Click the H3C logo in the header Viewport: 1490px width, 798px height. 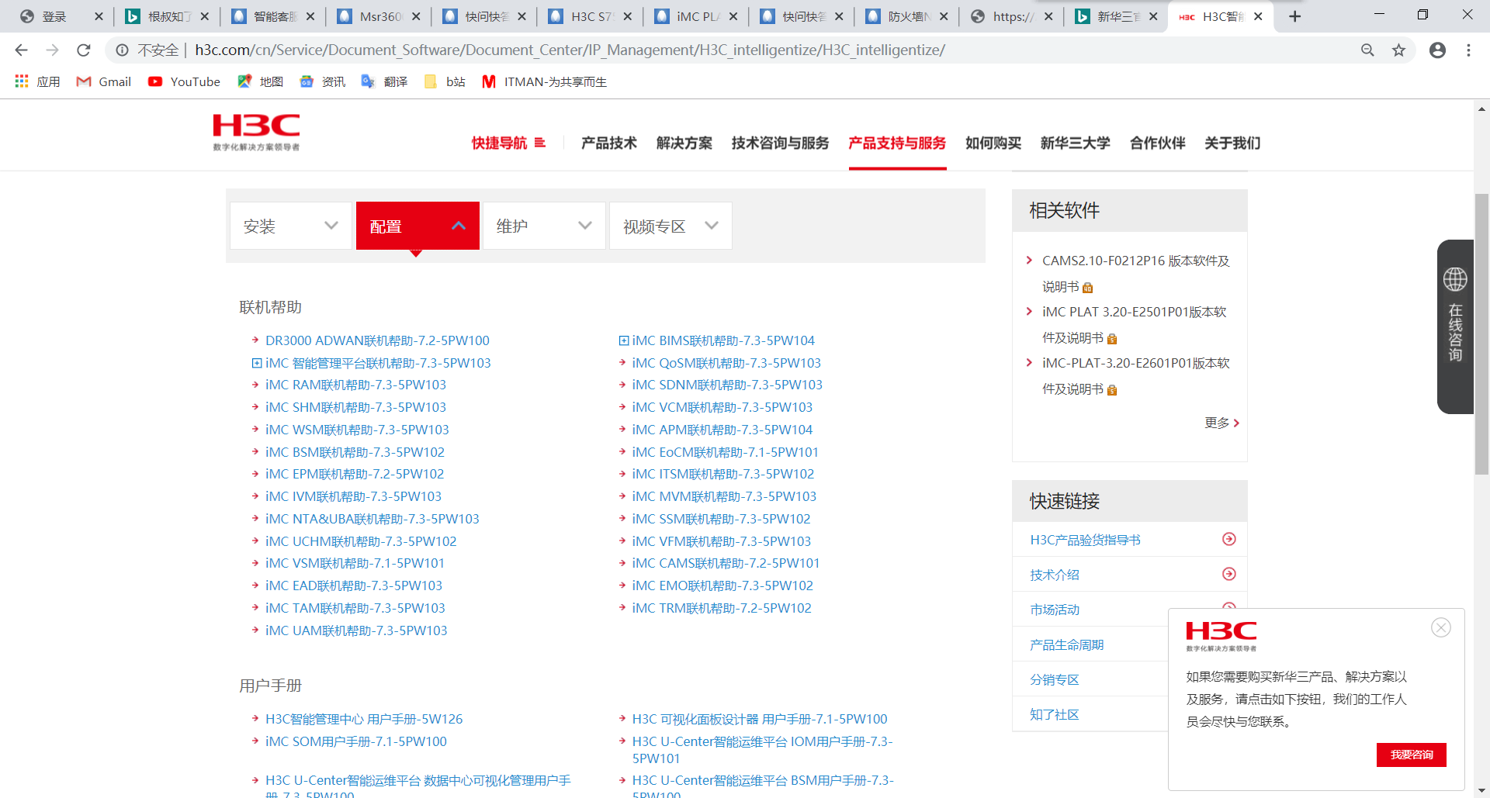(256, 132)
